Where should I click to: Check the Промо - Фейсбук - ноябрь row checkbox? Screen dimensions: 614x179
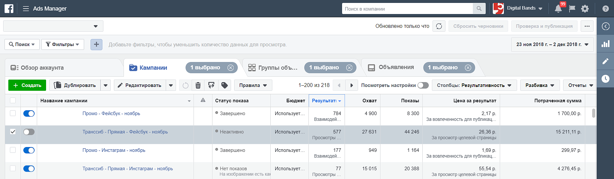pyautogui.click(x=13, y=113)
